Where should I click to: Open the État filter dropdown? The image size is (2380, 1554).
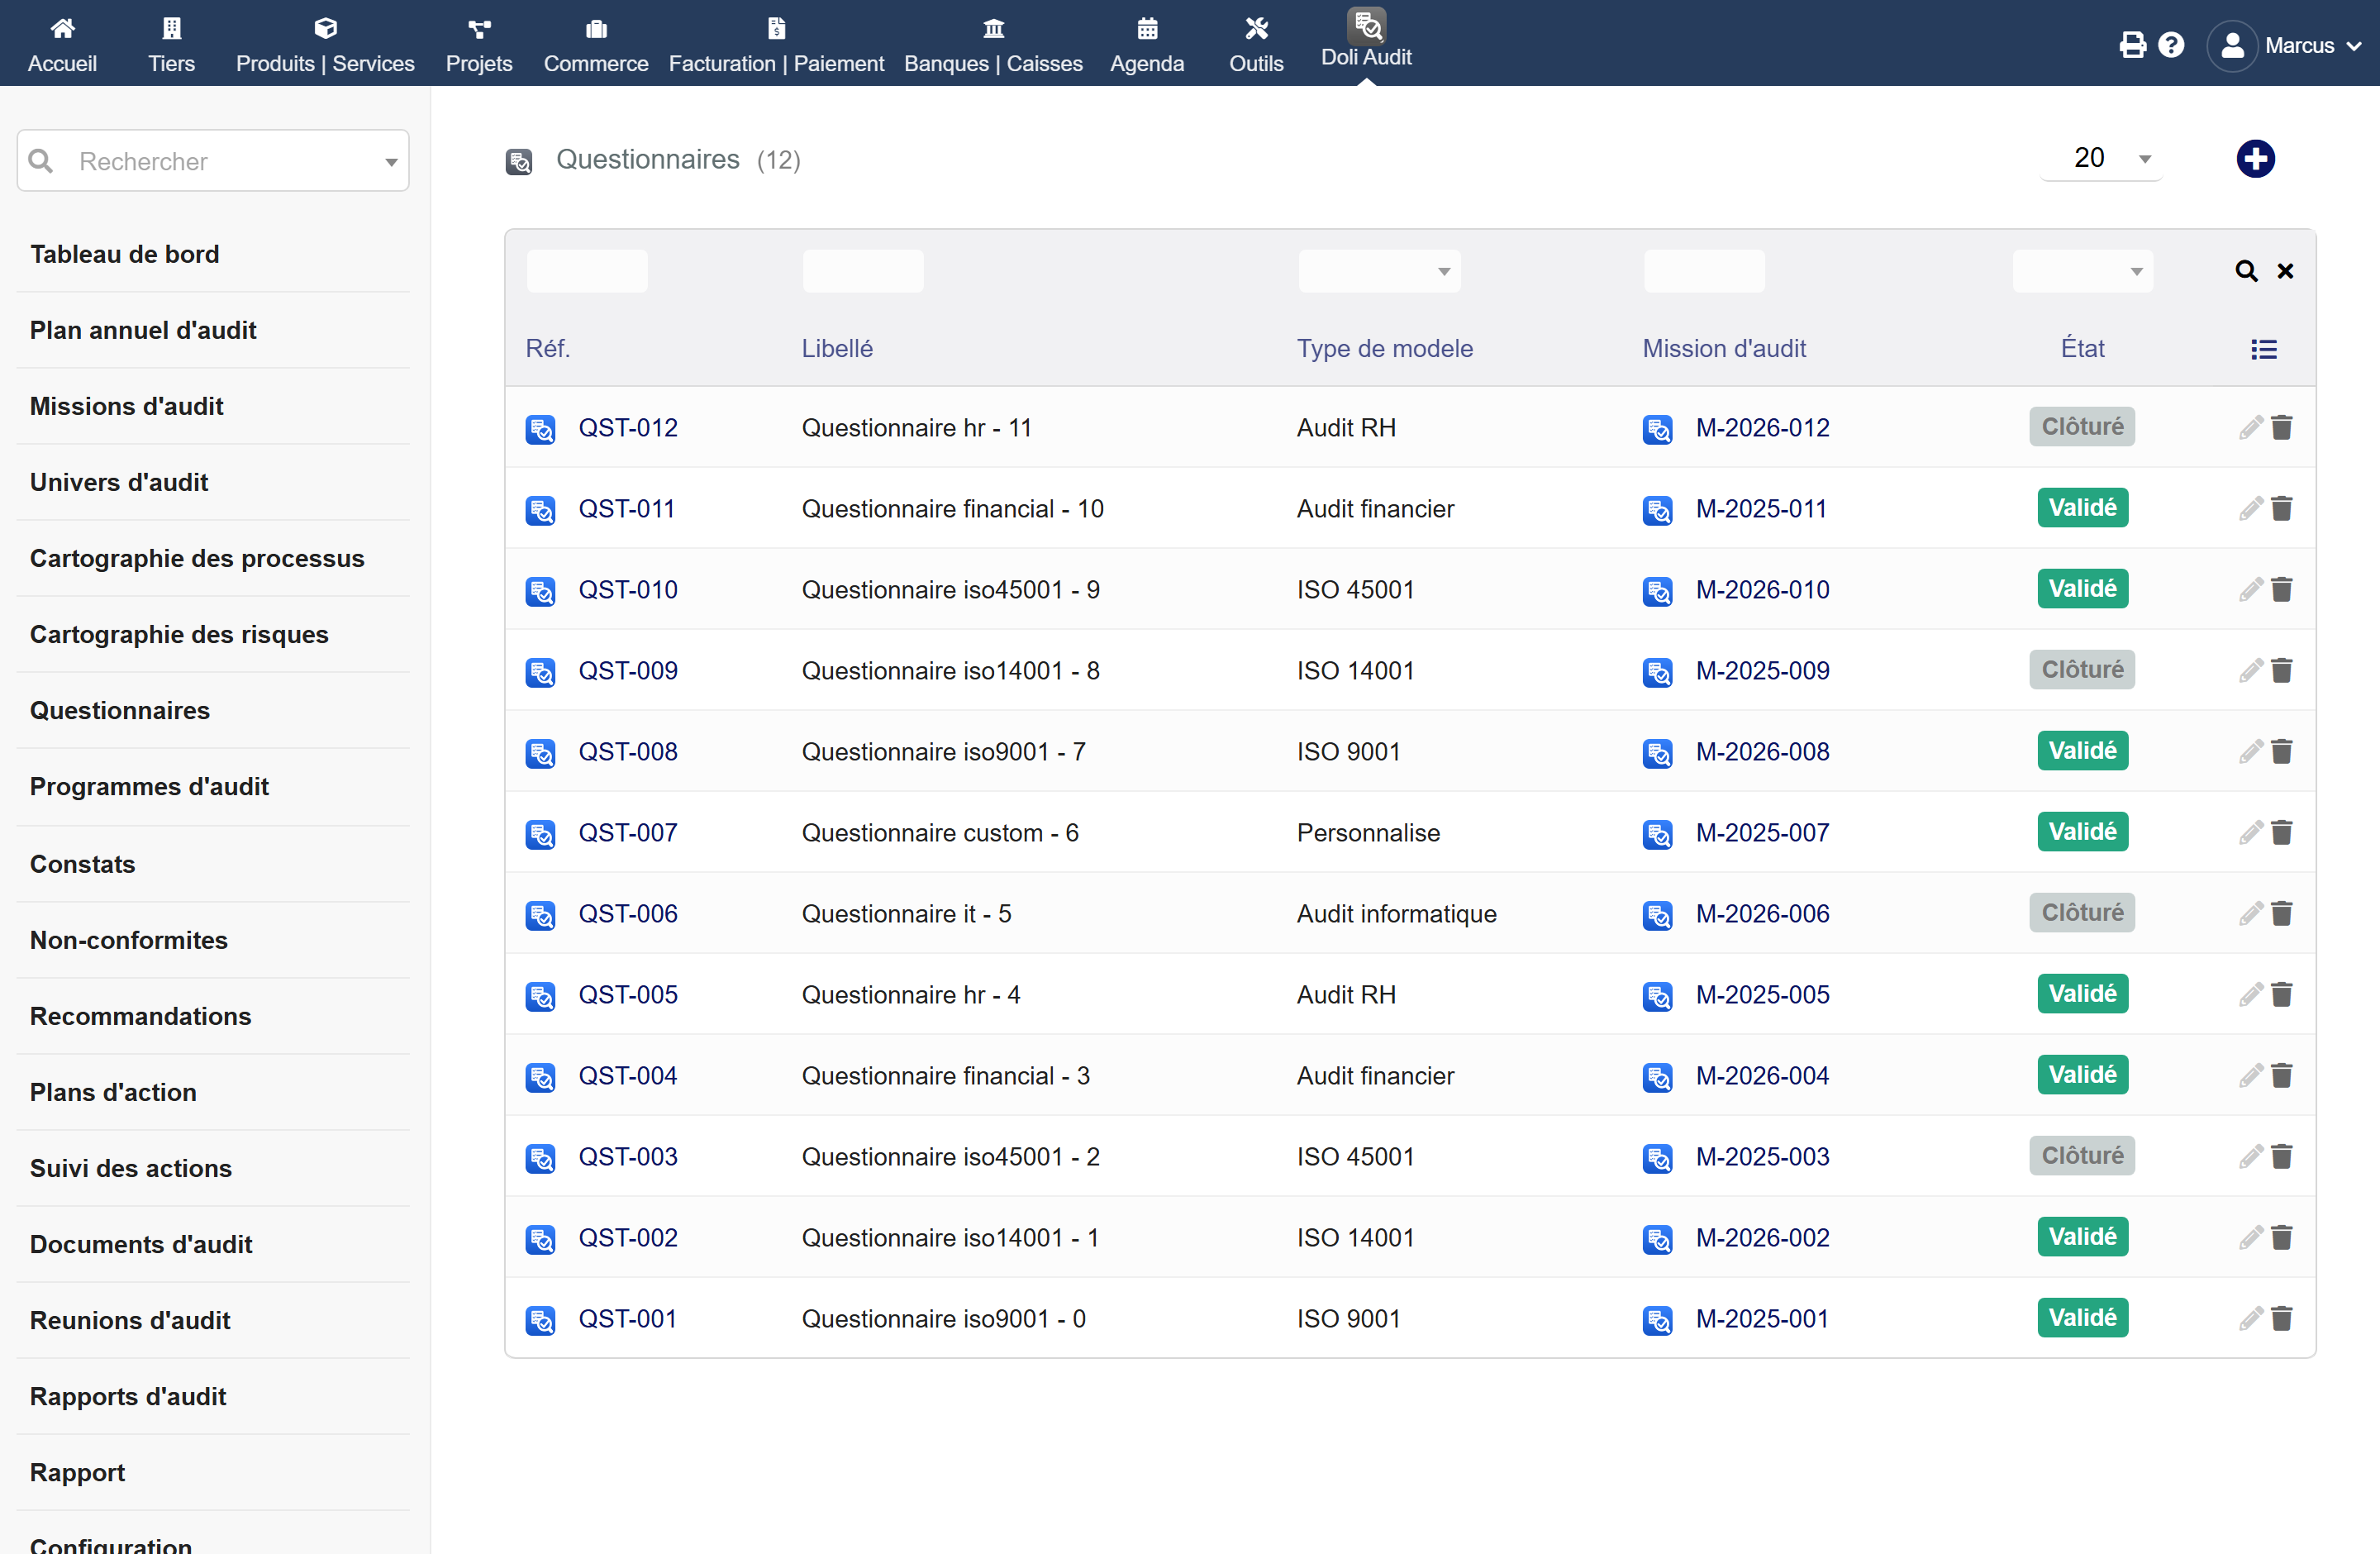pos(2082,271)
